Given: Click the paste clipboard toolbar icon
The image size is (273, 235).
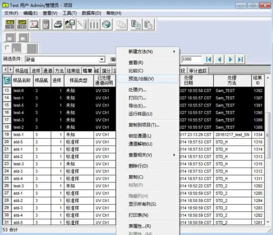Looking at the screenshot, I should click(148, 24).
